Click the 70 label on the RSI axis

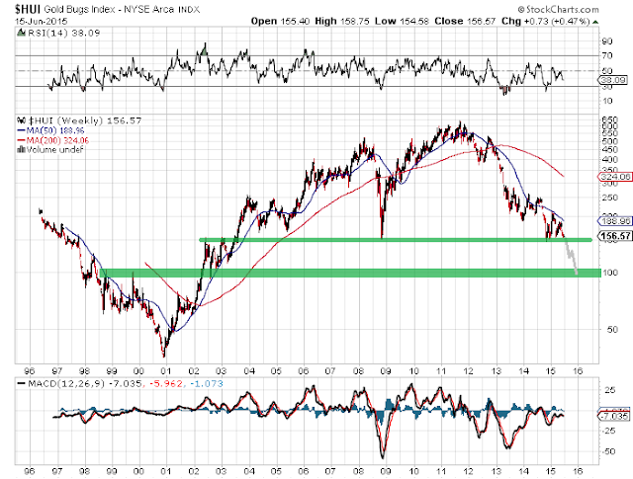[x=607, y=55]
